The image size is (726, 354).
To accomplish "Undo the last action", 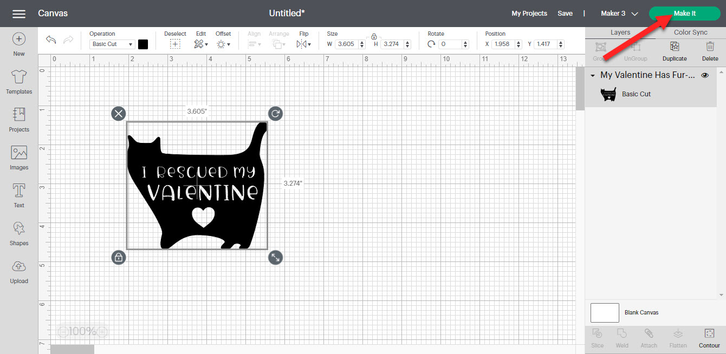I will click(51, 40).
